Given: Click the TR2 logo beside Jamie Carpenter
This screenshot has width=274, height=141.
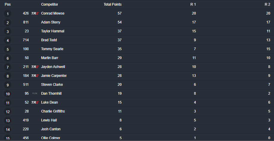Looking at the screenshot, I should [35, 76].
